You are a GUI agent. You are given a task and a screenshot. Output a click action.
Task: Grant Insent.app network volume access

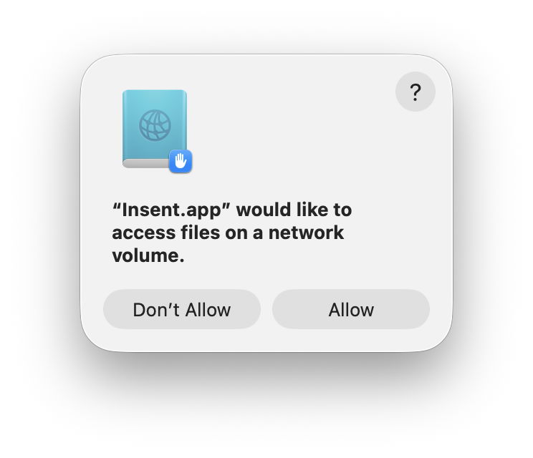point(351,309)
